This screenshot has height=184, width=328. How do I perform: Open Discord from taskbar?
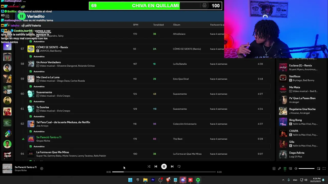coord(183,180)
